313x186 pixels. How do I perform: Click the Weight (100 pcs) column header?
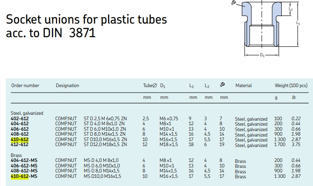click(291, 85)
